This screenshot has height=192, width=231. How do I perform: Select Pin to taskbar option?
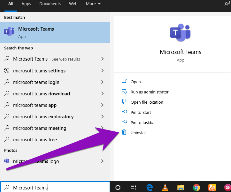pyautogui.click(x=143, y=122)
